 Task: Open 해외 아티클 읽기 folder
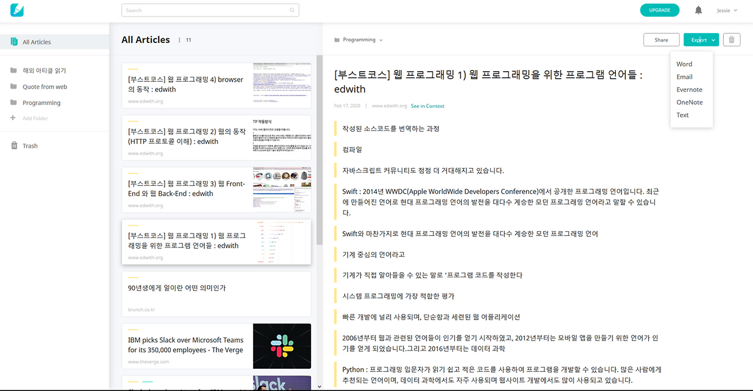(44, 71)
